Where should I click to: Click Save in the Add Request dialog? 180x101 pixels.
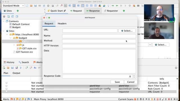click(117, 82)
